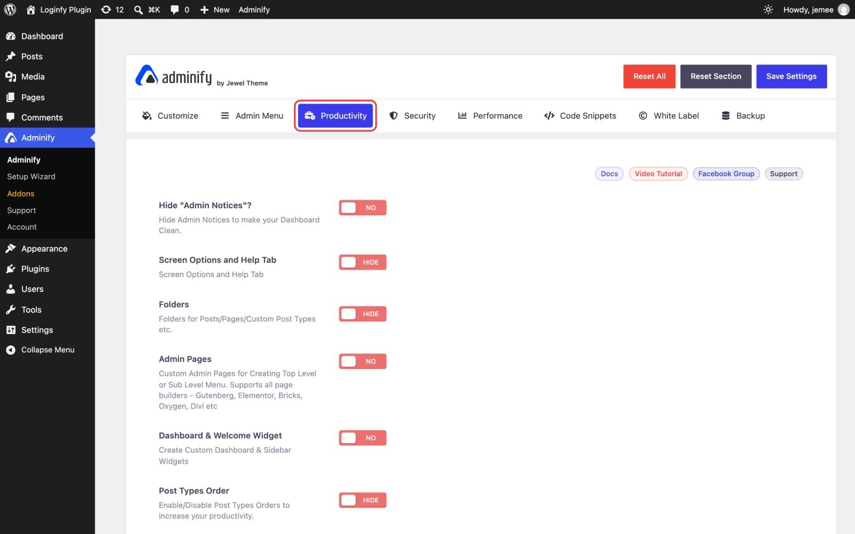Open the comments bubble in admin bar

pyautogui.click(x=175, y=10)
